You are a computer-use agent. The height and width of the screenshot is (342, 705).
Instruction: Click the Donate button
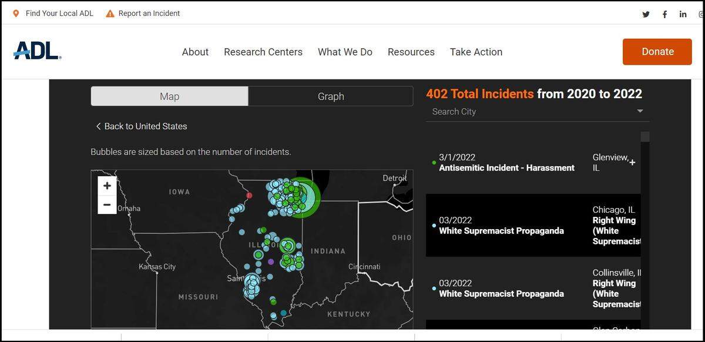pyautogui.click(x=657, y=52)
